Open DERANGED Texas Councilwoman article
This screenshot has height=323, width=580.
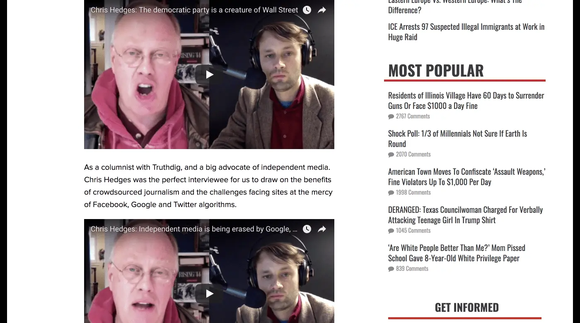point(465,215)
